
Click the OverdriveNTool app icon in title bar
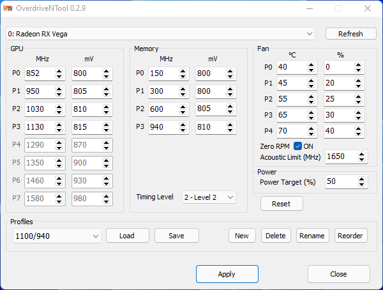point(8,8)
